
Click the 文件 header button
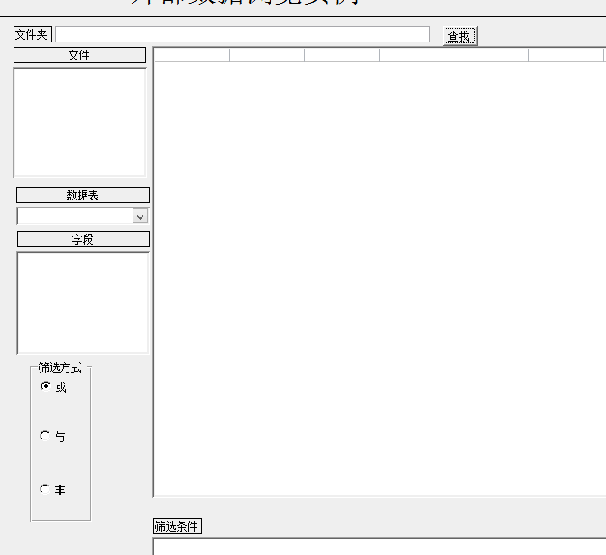pos(79,55)
